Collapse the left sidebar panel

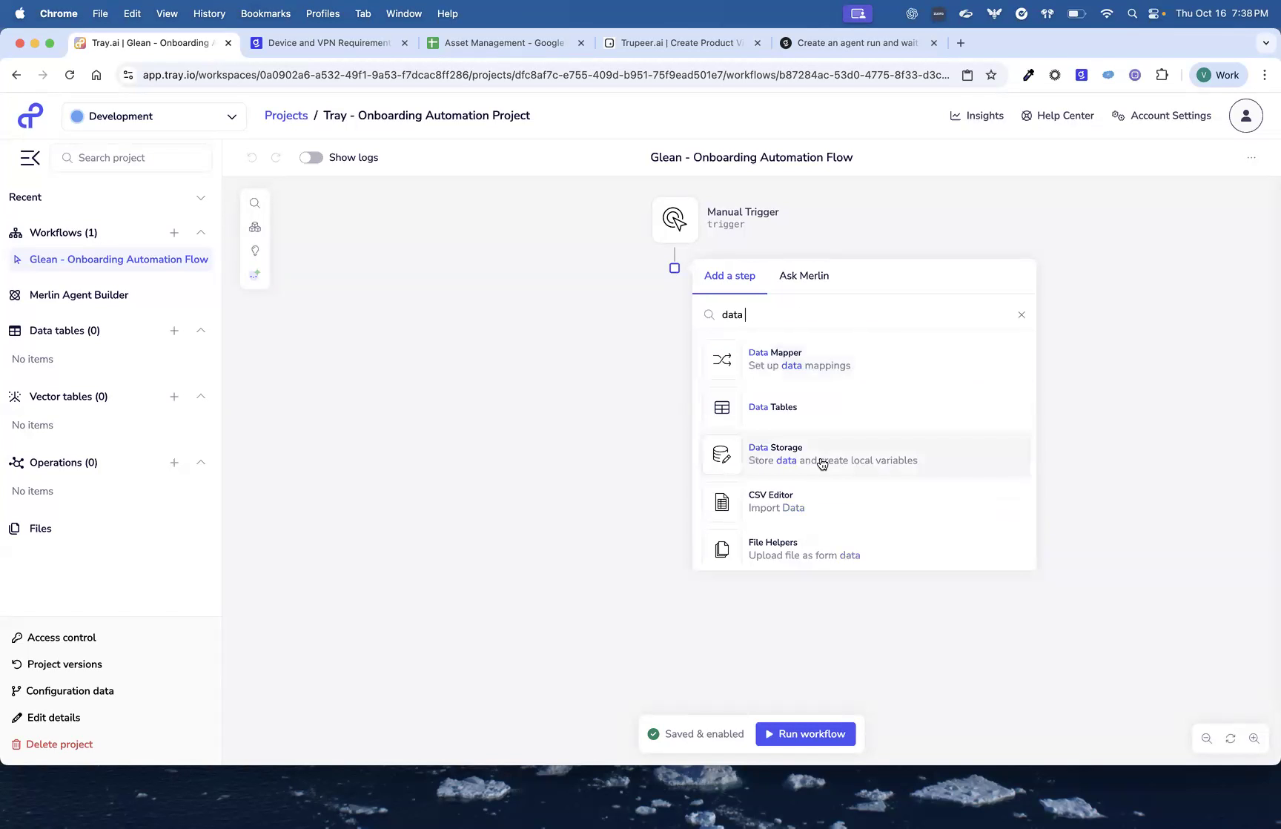tap(30, 157)
